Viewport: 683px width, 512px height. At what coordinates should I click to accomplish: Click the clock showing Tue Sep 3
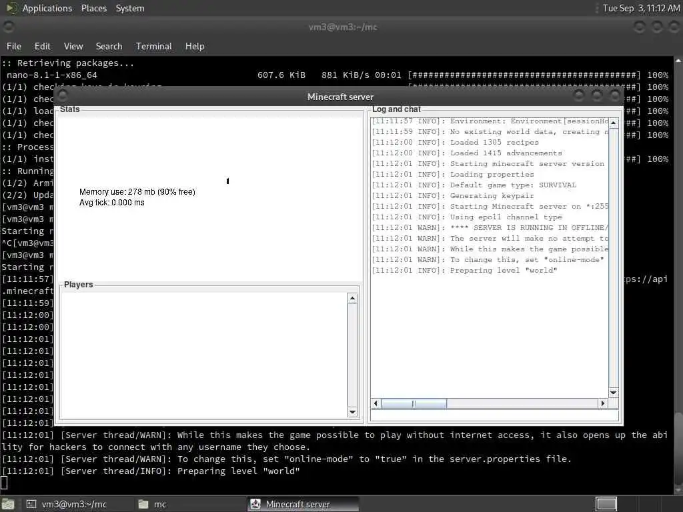point(641,8)
